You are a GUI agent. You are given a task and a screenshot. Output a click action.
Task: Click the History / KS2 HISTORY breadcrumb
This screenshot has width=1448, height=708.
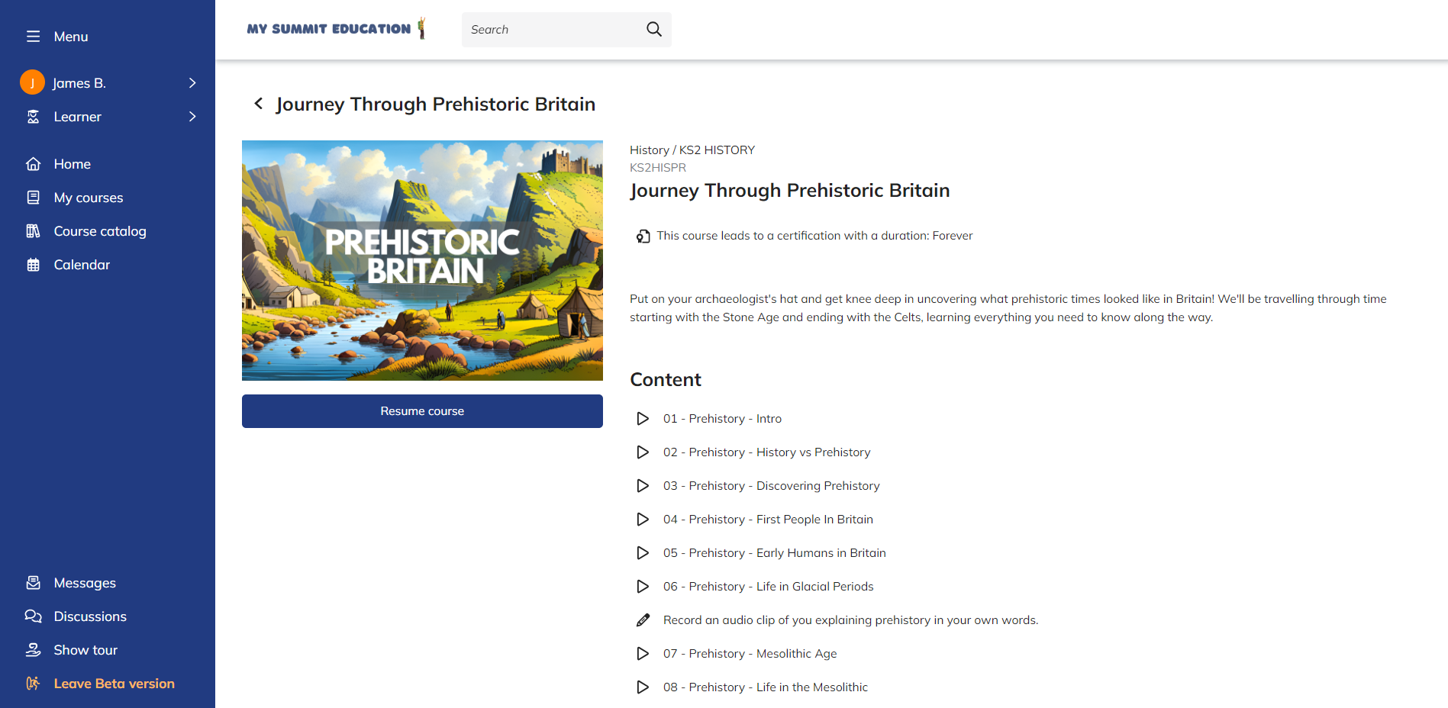(692, 150)
